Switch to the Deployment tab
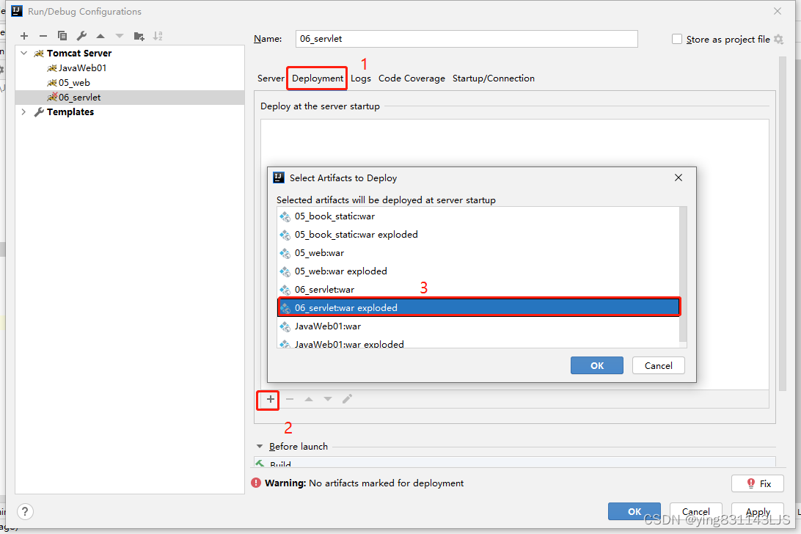 click(316, 78)
